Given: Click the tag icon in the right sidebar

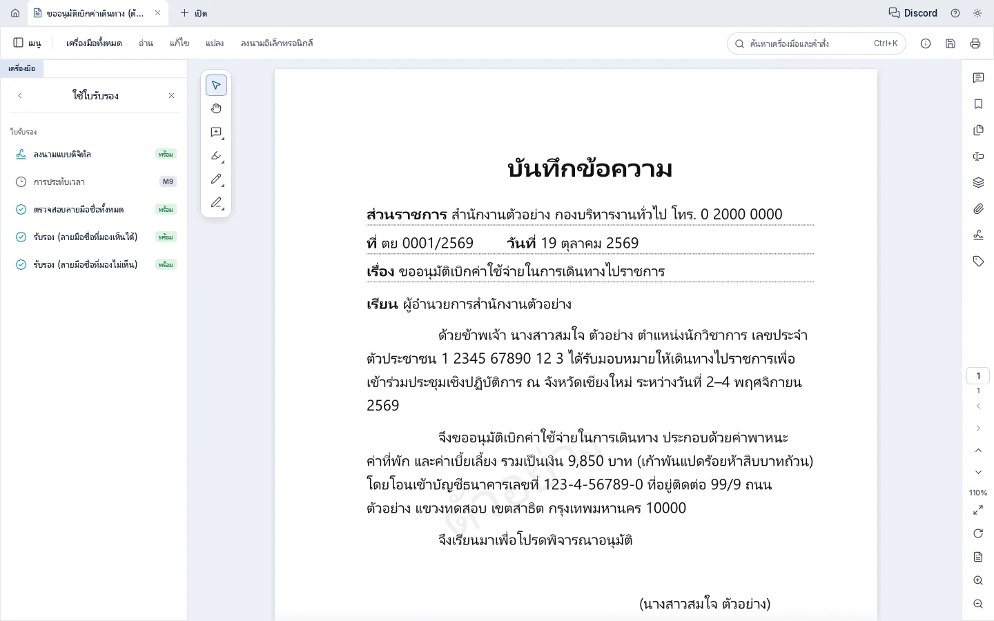Looking at the screenshot, I should click(x=978, y=262).
